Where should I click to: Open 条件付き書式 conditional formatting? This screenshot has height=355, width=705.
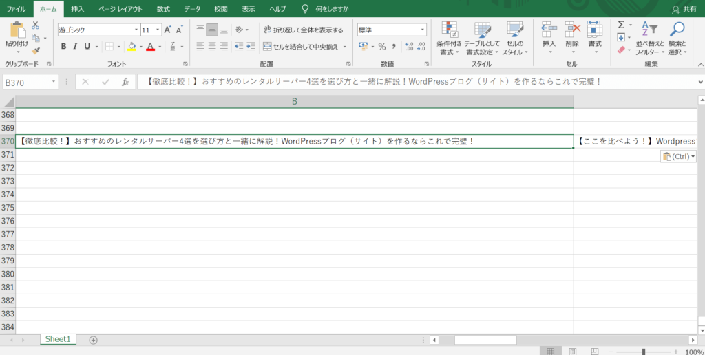pyautogui.click(x=449, y=39)
